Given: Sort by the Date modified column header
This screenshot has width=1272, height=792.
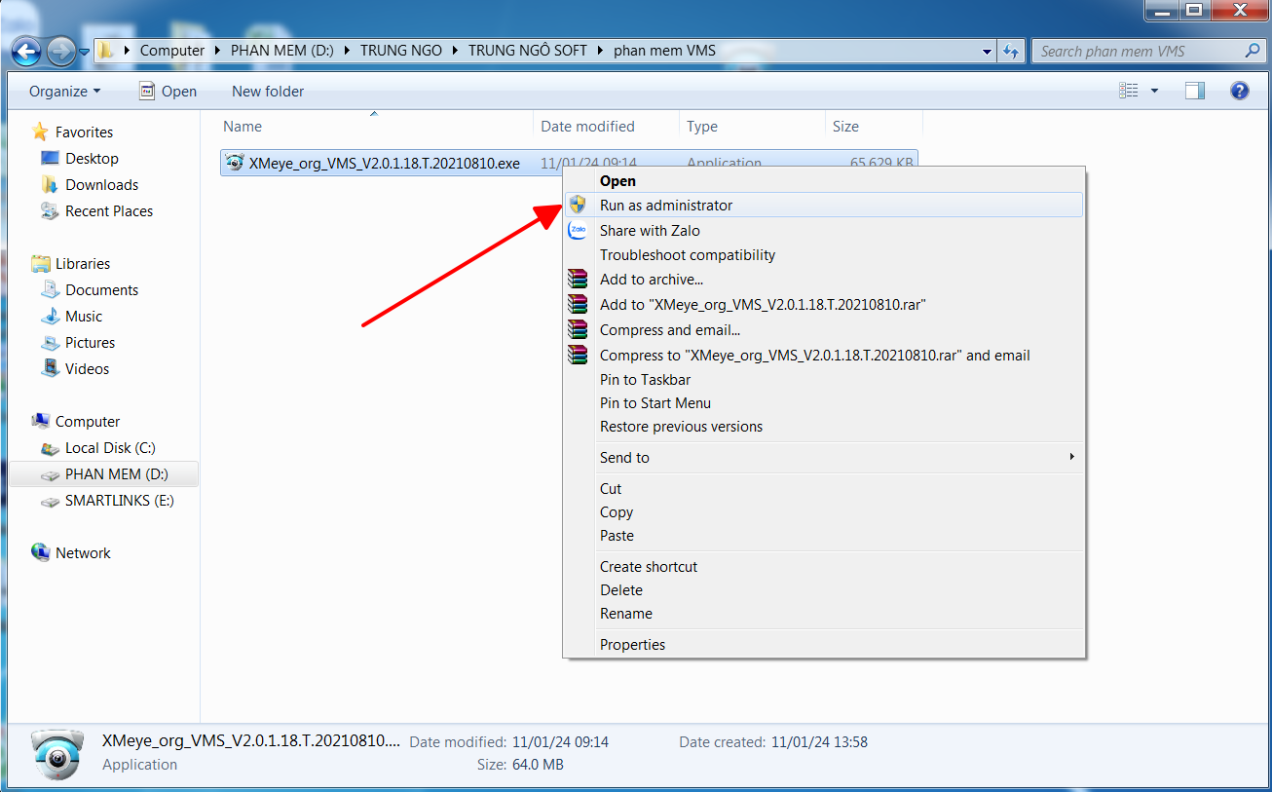Looking at the screenshot, I should 587,127.
